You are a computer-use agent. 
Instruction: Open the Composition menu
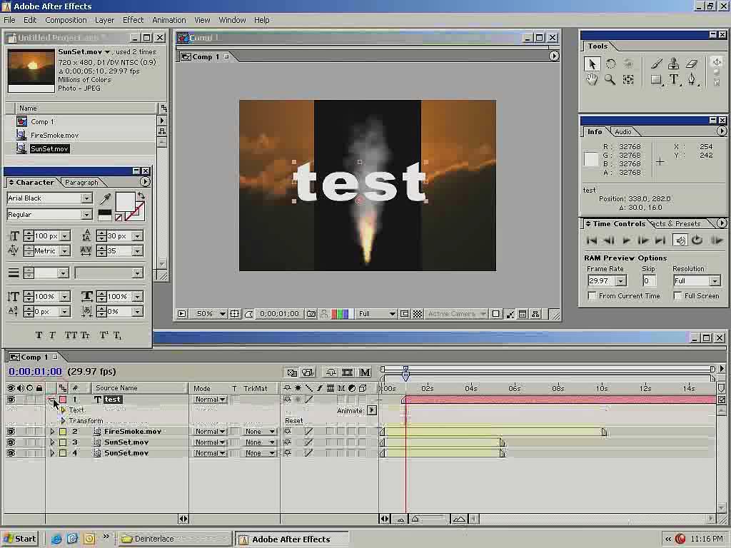coord(66,20)
